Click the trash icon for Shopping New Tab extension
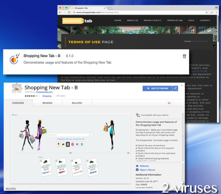 coord(185,56)
